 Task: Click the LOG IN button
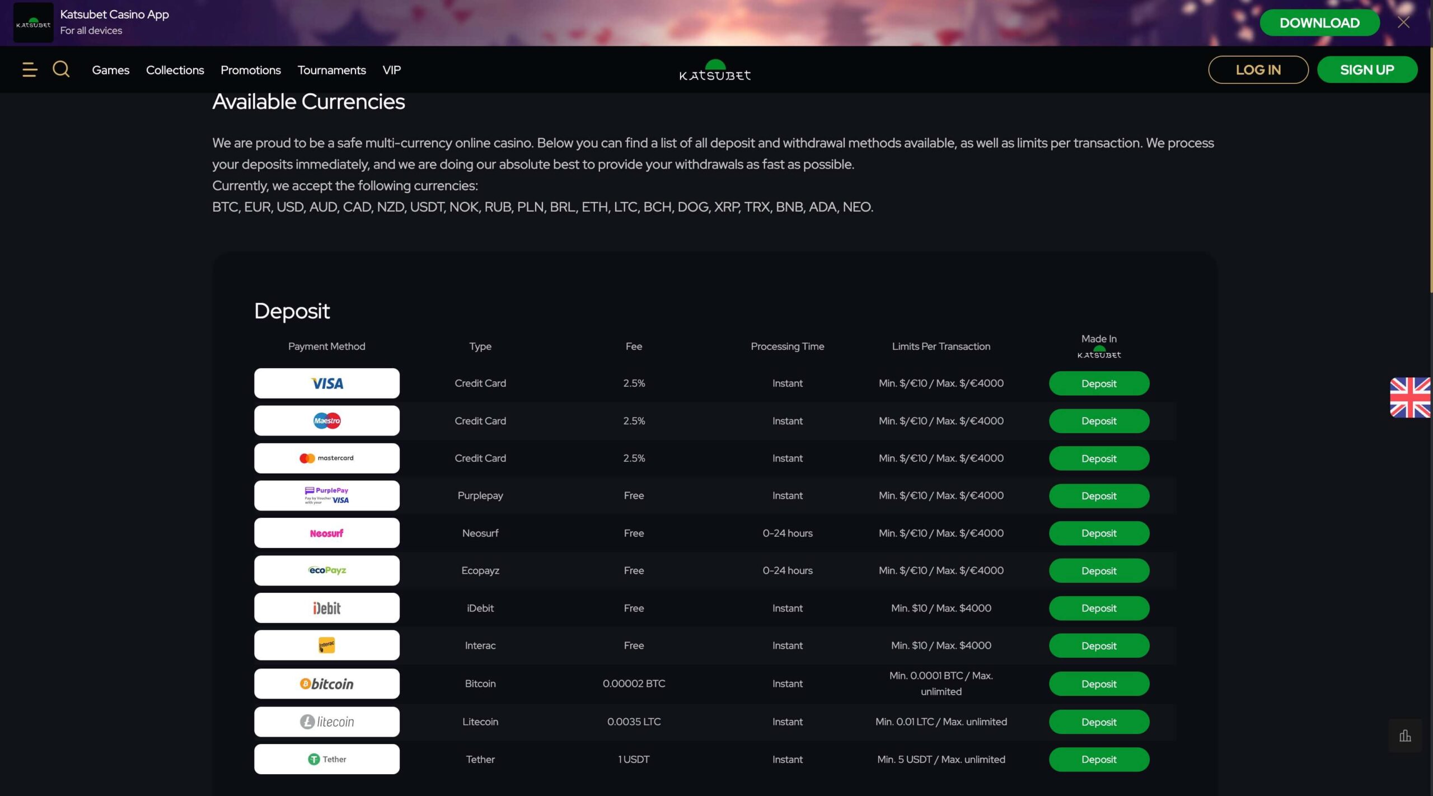[x=1258, y=70]
